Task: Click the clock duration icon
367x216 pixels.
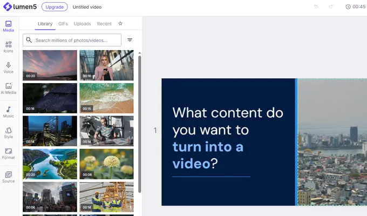Action: [348, 7]
